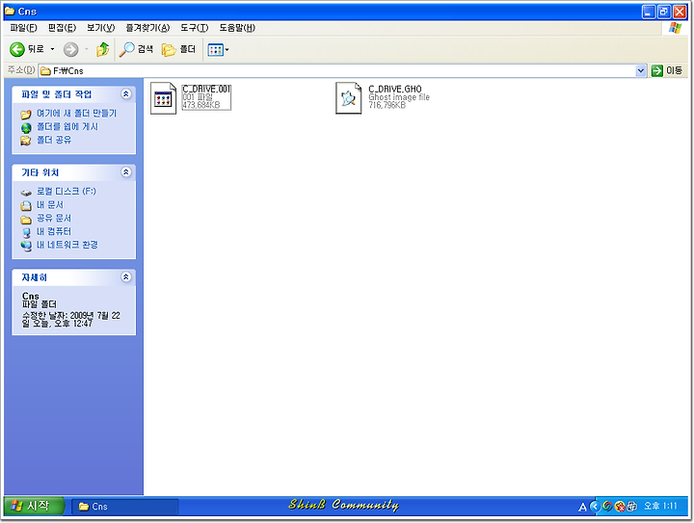Image resolution: width=694 pixels, height=523 pixels.
Task: Click the address bar showing F:\Cns
Action: pos(342,70)
